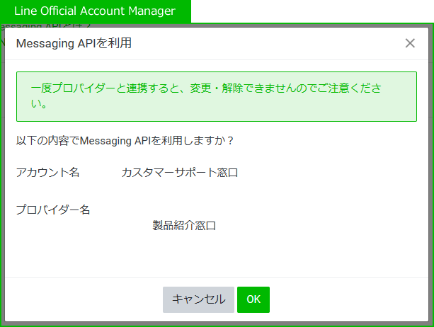Click the 製品紹介窓口 provider name value
This screenshot has height=327, width=434.
pos(184,226)
